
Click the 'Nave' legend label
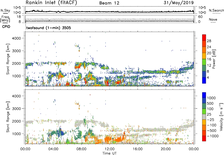pyautogui.click(x=213, y=19)
